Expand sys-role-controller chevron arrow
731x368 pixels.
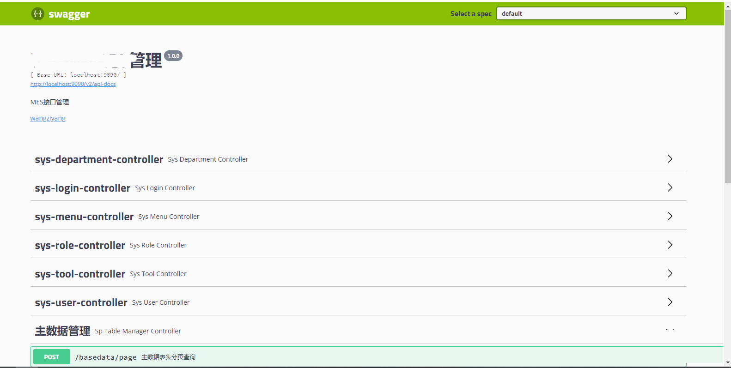point(670,245)
